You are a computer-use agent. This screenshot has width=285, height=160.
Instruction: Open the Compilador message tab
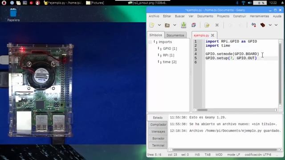coord(158,124)
